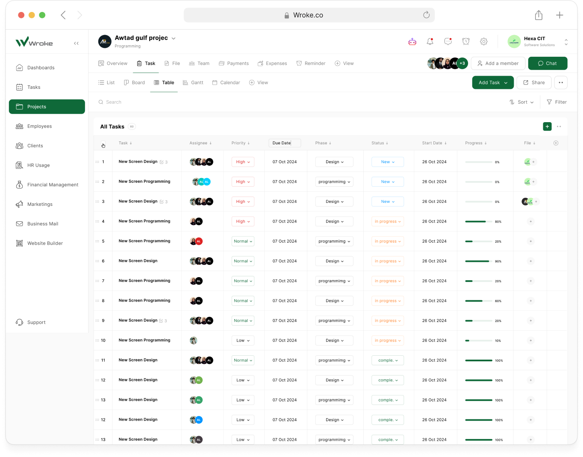This screenshot has height=457, width=583.
Task: Switch to the Gantt view tab
Action: coord(193,82)
